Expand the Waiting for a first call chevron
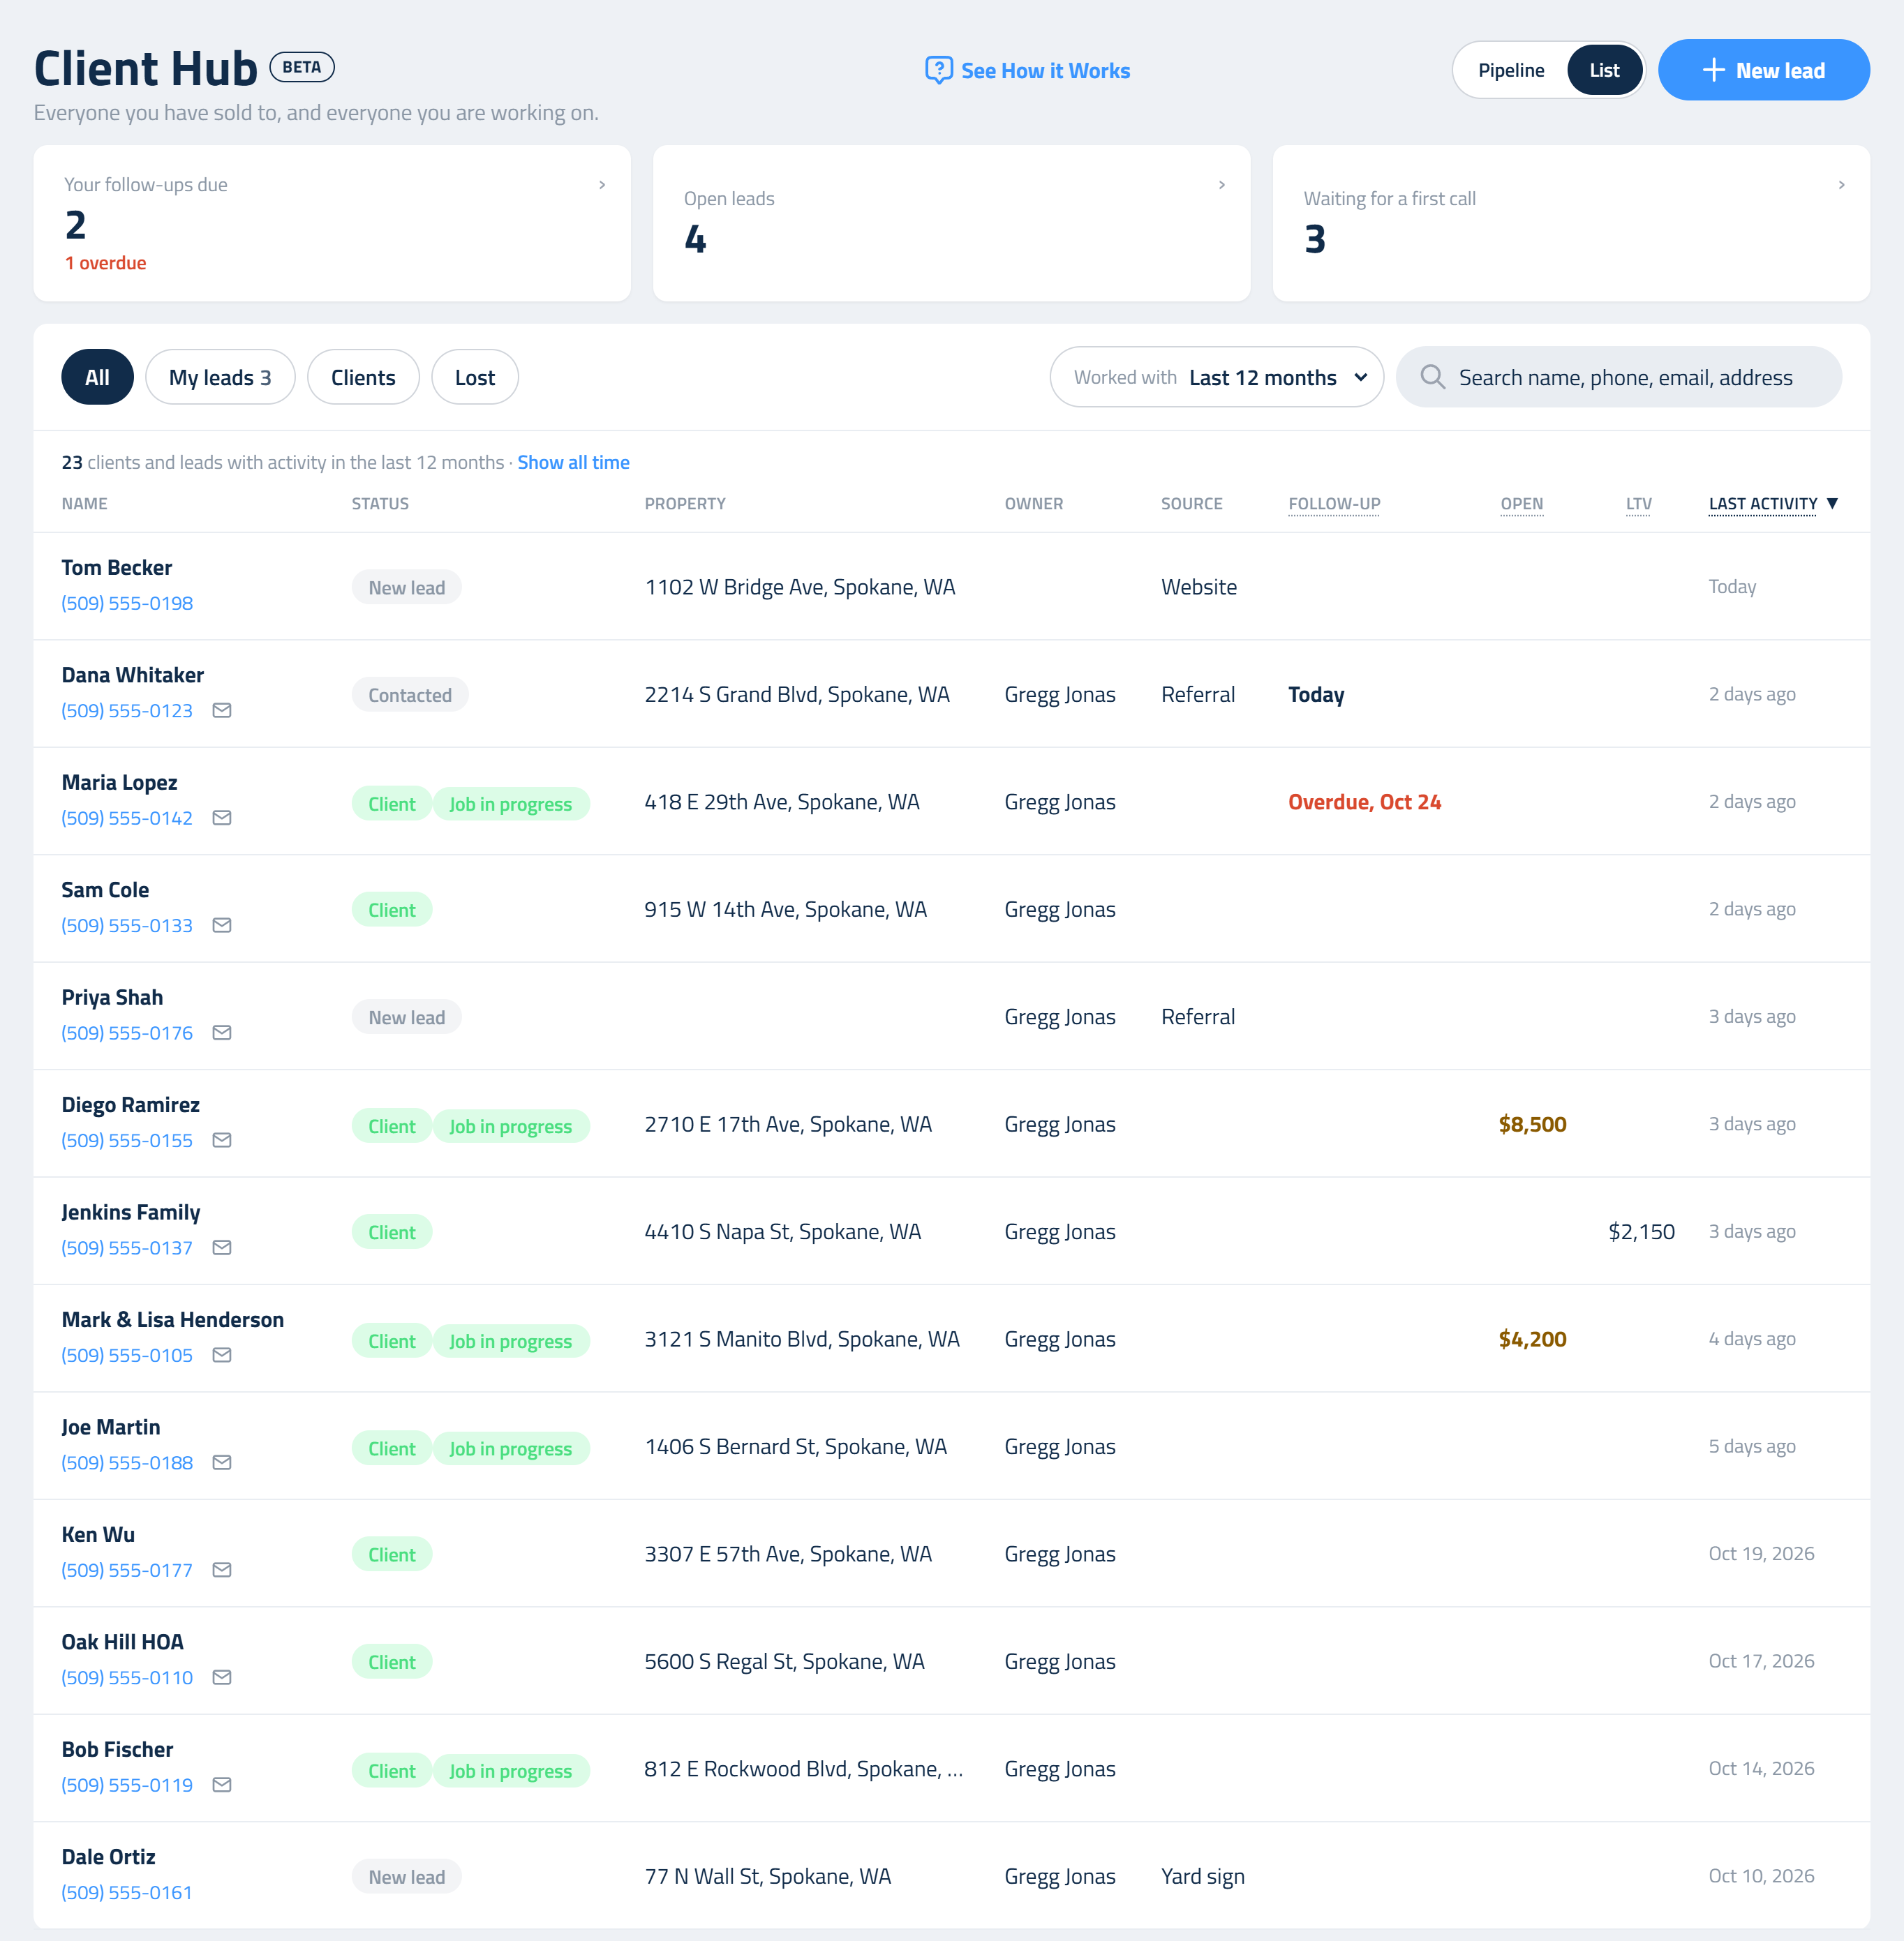The image size is (1904, 1941). (x=1841, y=185)
